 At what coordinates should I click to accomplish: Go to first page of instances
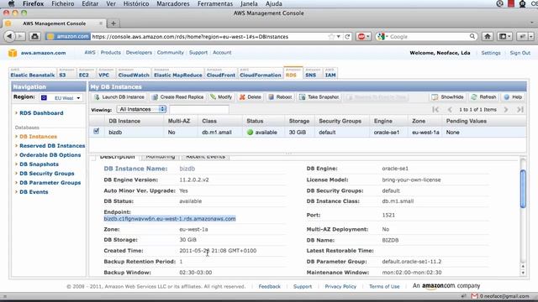click(435, 110)
